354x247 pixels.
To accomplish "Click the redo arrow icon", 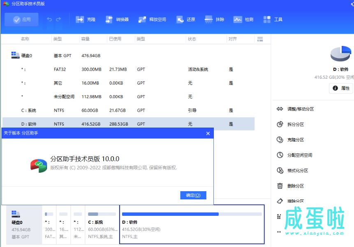I will (x=58, y=19).
